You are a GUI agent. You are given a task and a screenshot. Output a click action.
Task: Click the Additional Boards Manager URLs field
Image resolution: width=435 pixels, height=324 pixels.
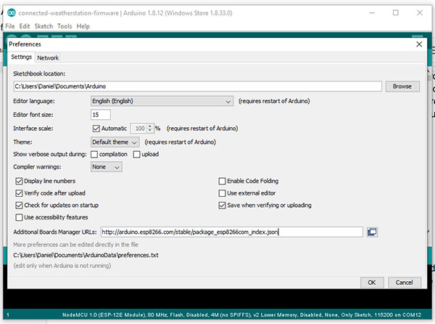point(231,232)
